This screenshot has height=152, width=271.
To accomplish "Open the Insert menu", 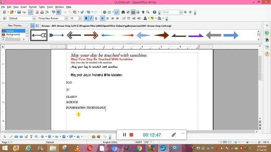I will pos(24,7).
